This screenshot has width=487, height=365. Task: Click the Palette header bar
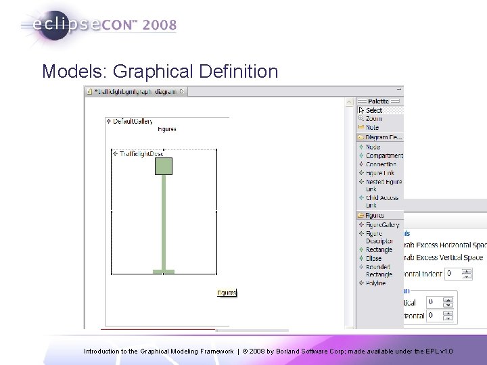[x=379, y=101]
